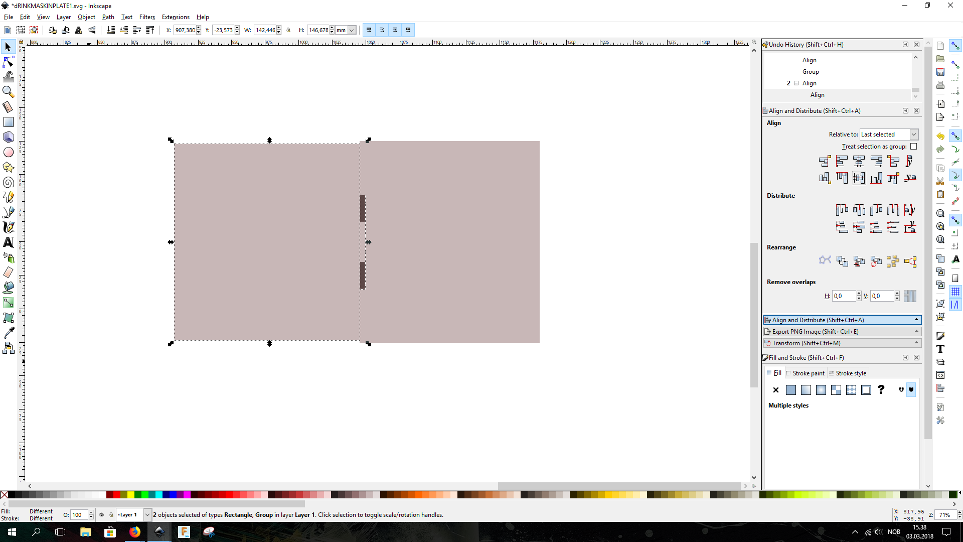Select flat color fill type
Image resolution: width=963 pixels, height=542 pixels.
[x=791, y=390]
